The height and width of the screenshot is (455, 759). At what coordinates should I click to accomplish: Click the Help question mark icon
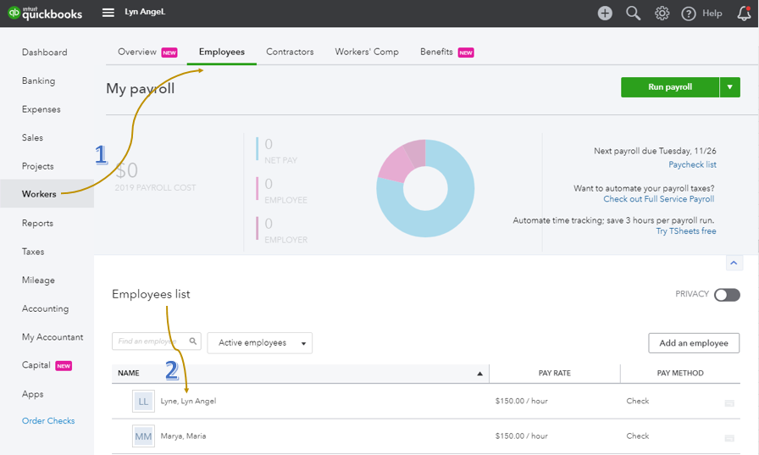(689, 14)
